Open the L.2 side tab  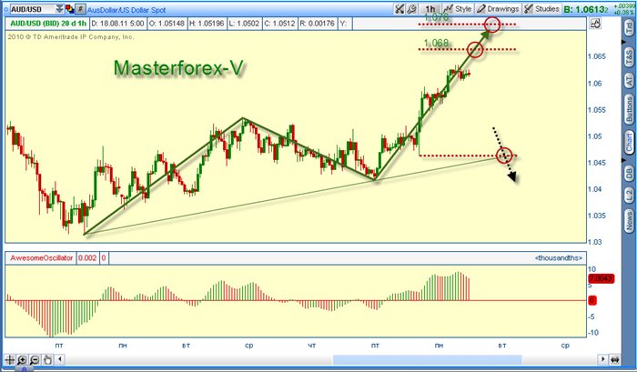coord(629,196)
